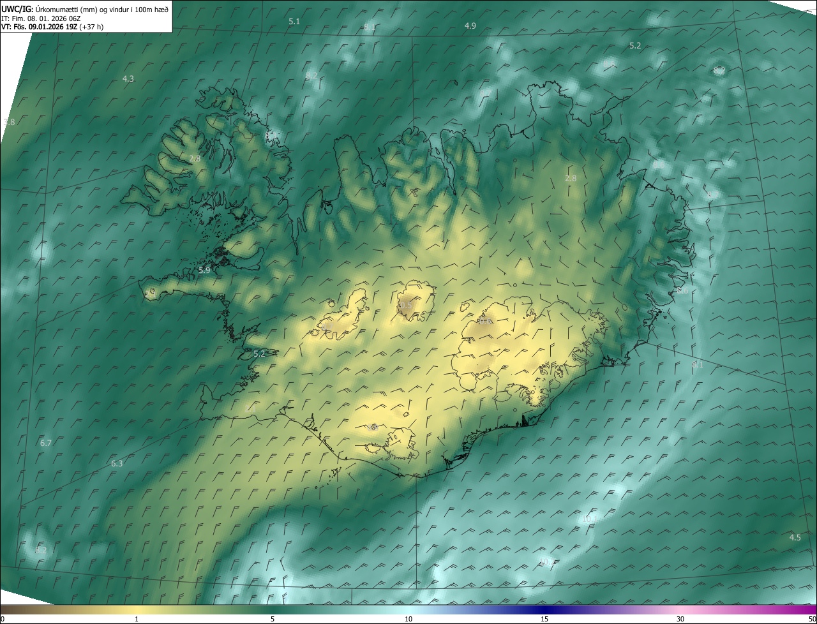Click the 'VT: Fös. 09.01.2026 19Z (+37 h)' line
The height and width of the screenshot is (624, 817).
coord(52,27)
